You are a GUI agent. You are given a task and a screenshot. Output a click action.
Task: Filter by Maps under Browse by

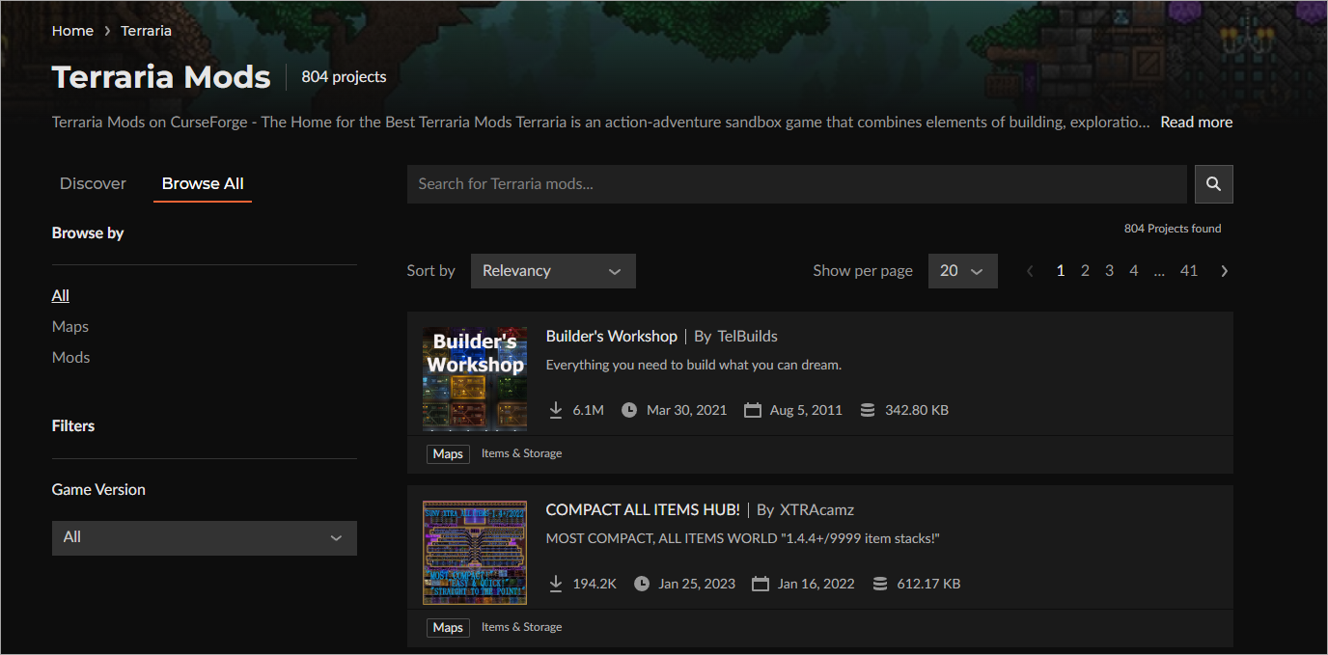click(x=70, y=326)
